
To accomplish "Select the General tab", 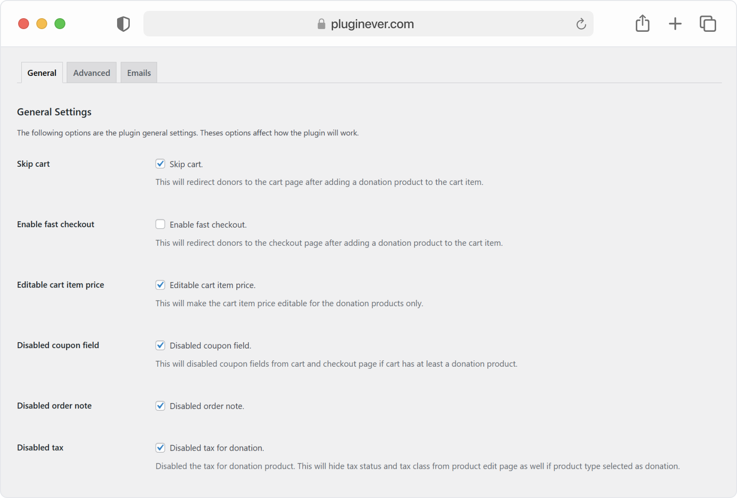I will pyautogui.click(x=42, y=73).
